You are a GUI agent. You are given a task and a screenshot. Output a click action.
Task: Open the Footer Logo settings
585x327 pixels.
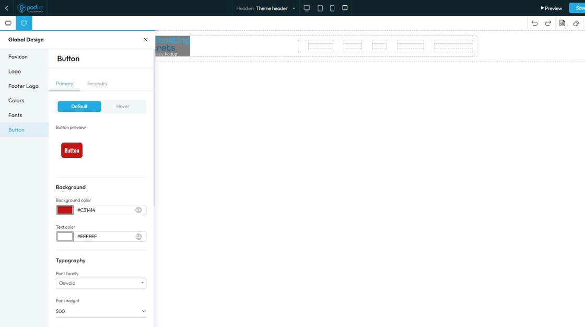pyautogui.click(x=24, y=86)
